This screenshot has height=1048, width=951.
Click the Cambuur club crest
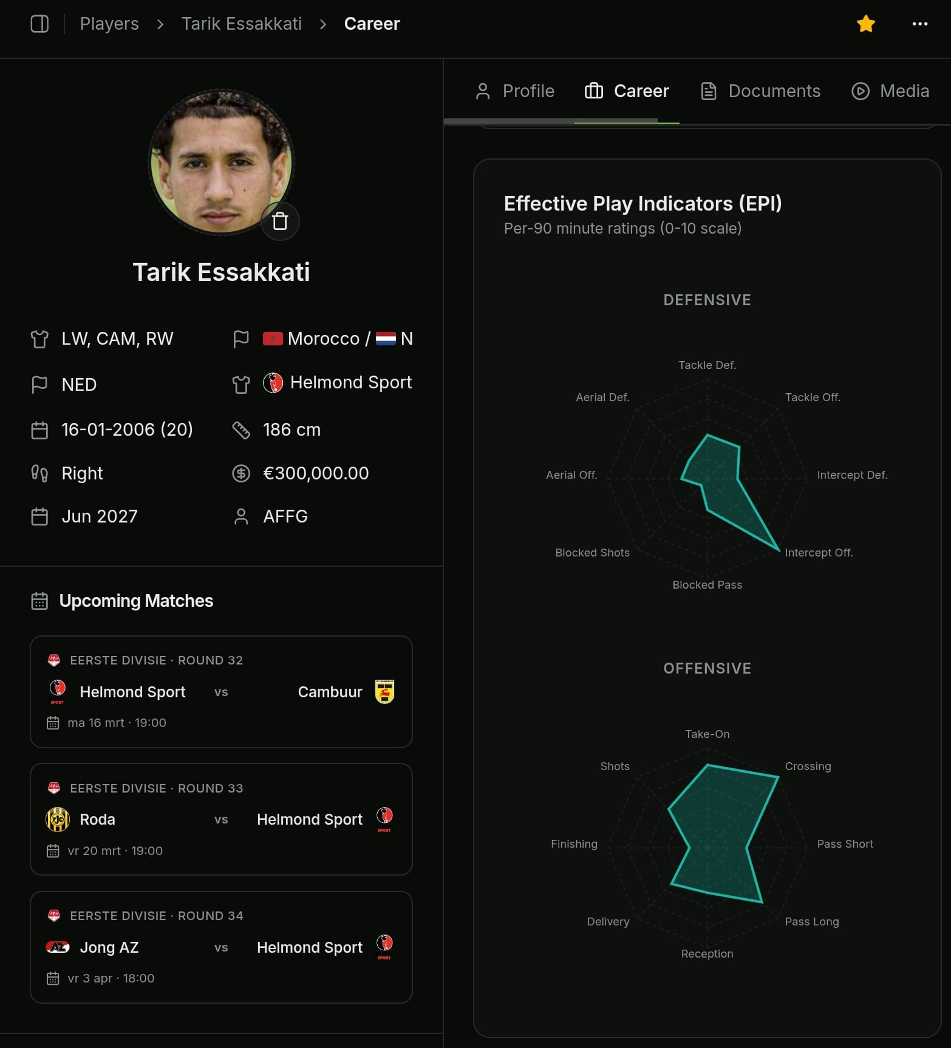pyautogui.click(x=384, y=692)
